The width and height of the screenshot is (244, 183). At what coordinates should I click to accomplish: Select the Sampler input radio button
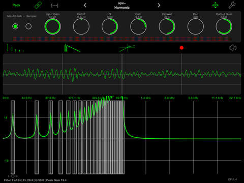coord(28,26)
